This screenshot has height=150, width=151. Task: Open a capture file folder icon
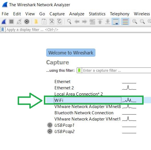(36, 22)
